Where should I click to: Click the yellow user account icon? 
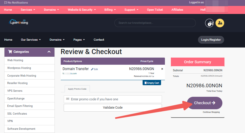click(x=220, y=23)
